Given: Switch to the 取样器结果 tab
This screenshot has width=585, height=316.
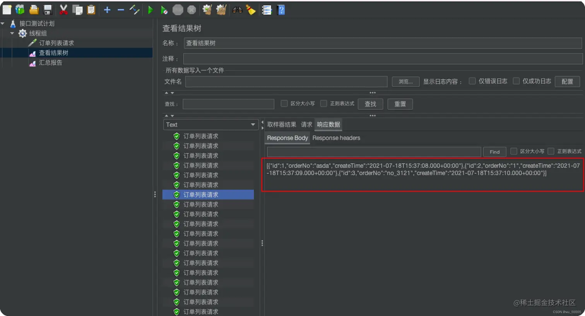Looking at the screenshot, I should pyautogui.click(x=282, y=124).
